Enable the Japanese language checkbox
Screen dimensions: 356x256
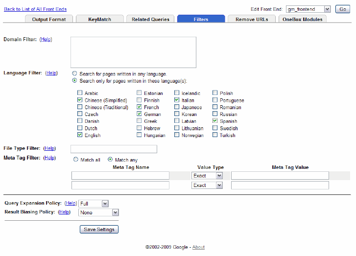pyautogui.click(x=177, y=107)
